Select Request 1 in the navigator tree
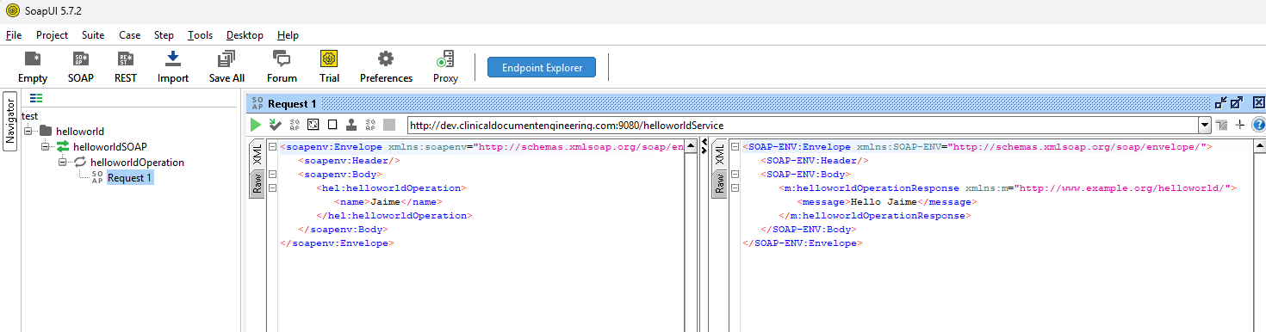1266x332 pixels. pyautogui.click(x=130, y=178)
